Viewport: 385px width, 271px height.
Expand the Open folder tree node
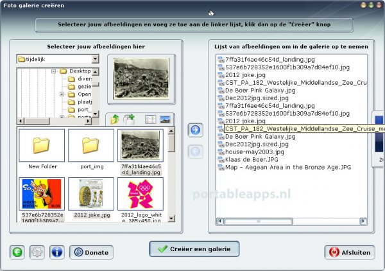[62, 94]
